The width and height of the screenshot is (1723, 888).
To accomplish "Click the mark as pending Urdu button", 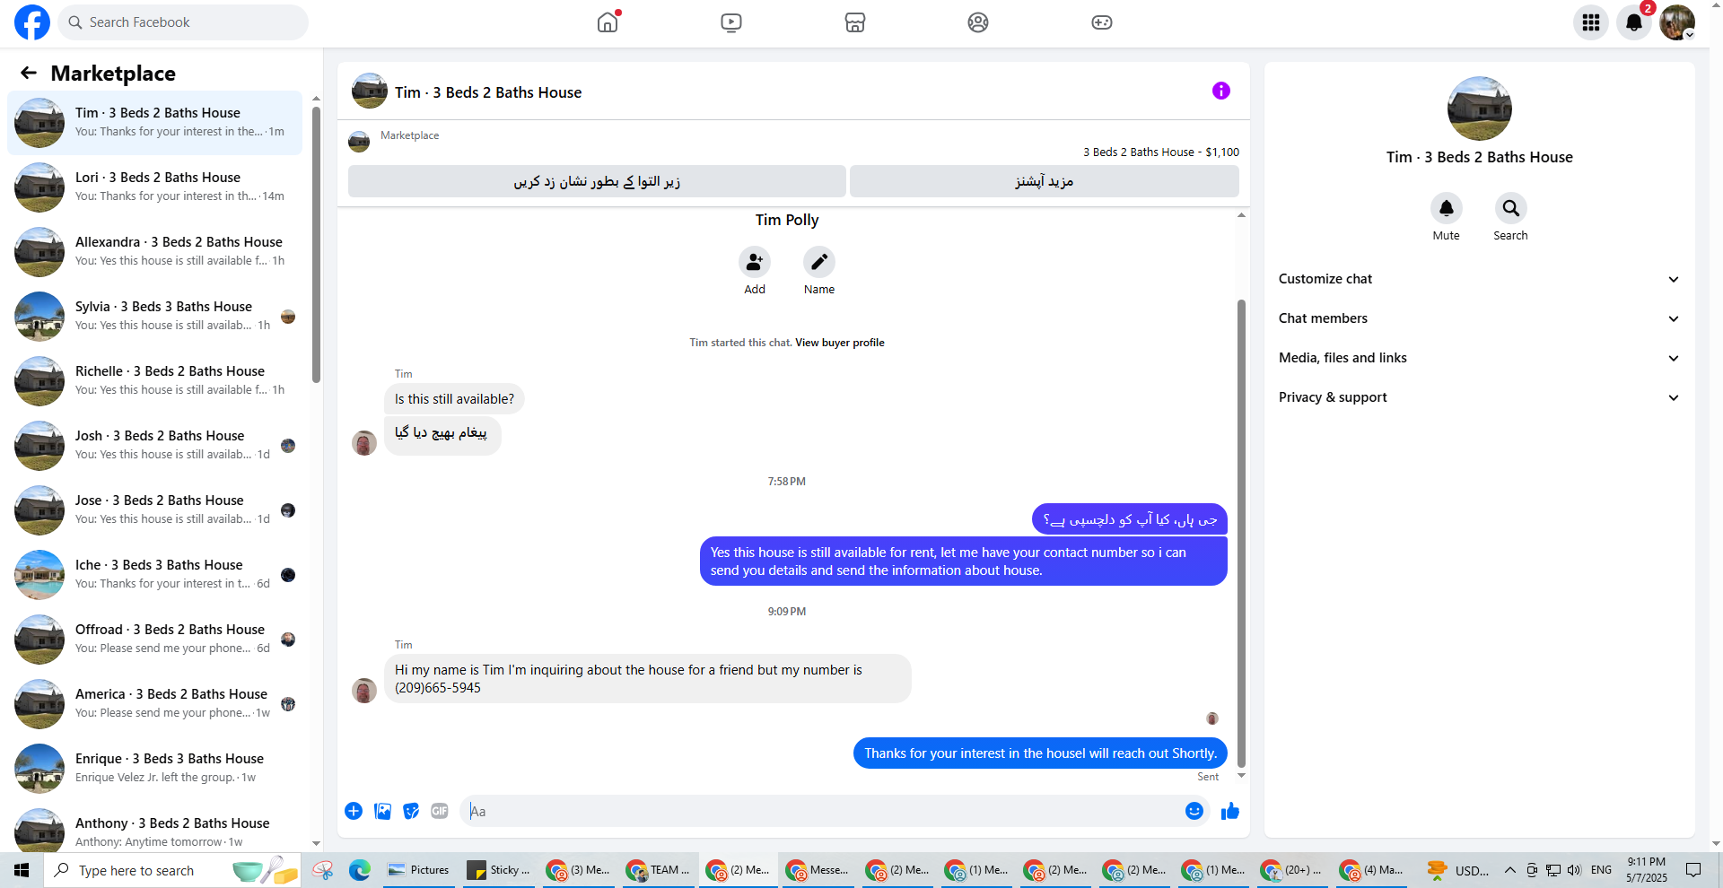I will (597, 181).
